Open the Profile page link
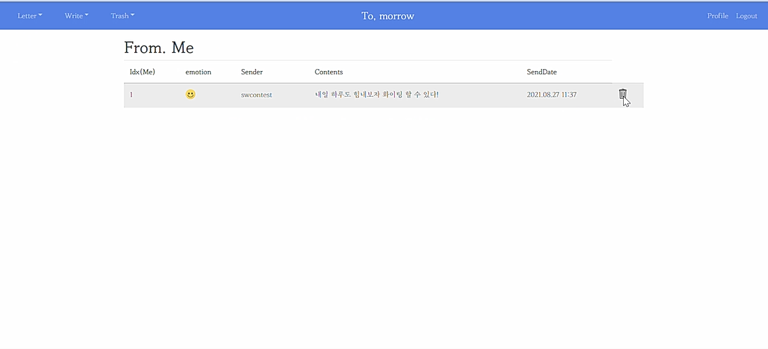The image size is (768, 349). [718, 16]
